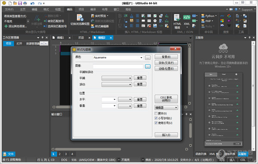The image size is (258, 164).
Task: Open the 平铺 tiling dropdown
Action: tap(117, 78)
